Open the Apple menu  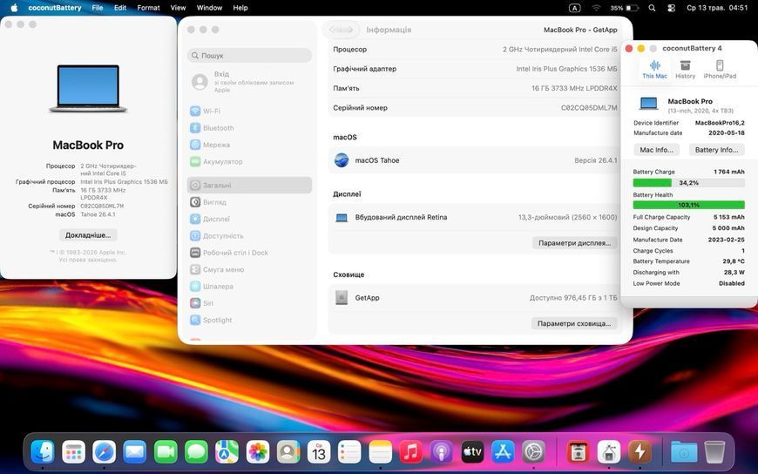click(x=14, y=8)
